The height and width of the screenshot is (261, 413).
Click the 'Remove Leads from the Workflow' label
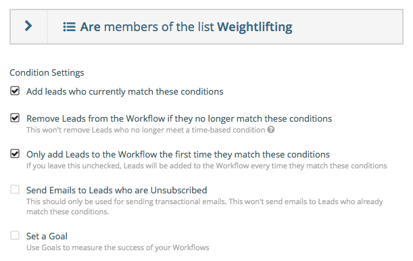(x=179, y=118)
